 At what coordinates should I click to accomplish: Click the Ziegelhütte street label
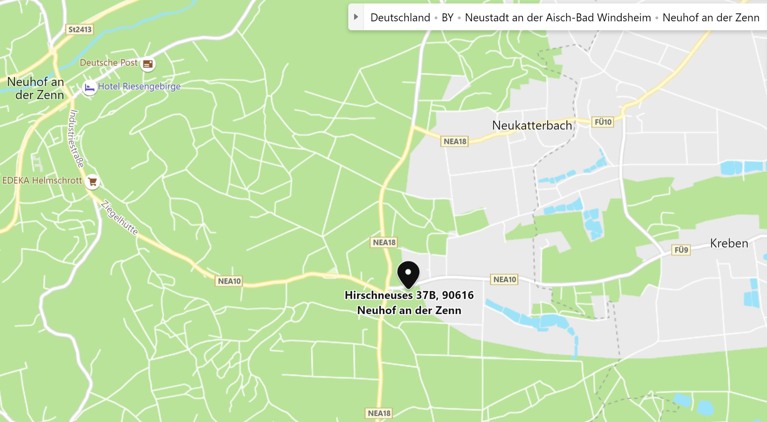pyautogui.click(x=119, y=218)
